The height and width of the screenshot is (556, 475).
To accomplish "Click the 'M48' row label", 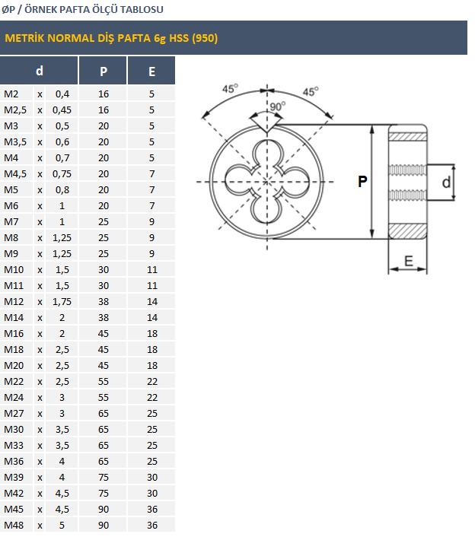I will [14, 525].
